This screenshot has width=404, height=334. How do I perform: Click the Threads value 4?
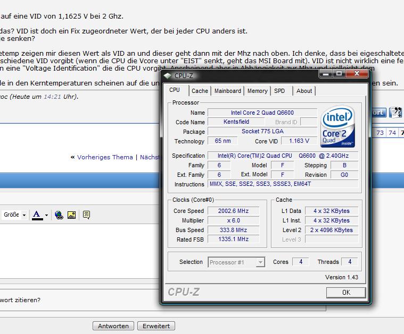click(350, 262)
